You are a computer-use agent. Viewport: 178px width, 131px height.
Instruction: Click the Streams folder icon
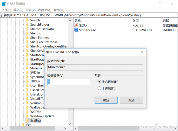pyautogui.click(x=27, y=68)
